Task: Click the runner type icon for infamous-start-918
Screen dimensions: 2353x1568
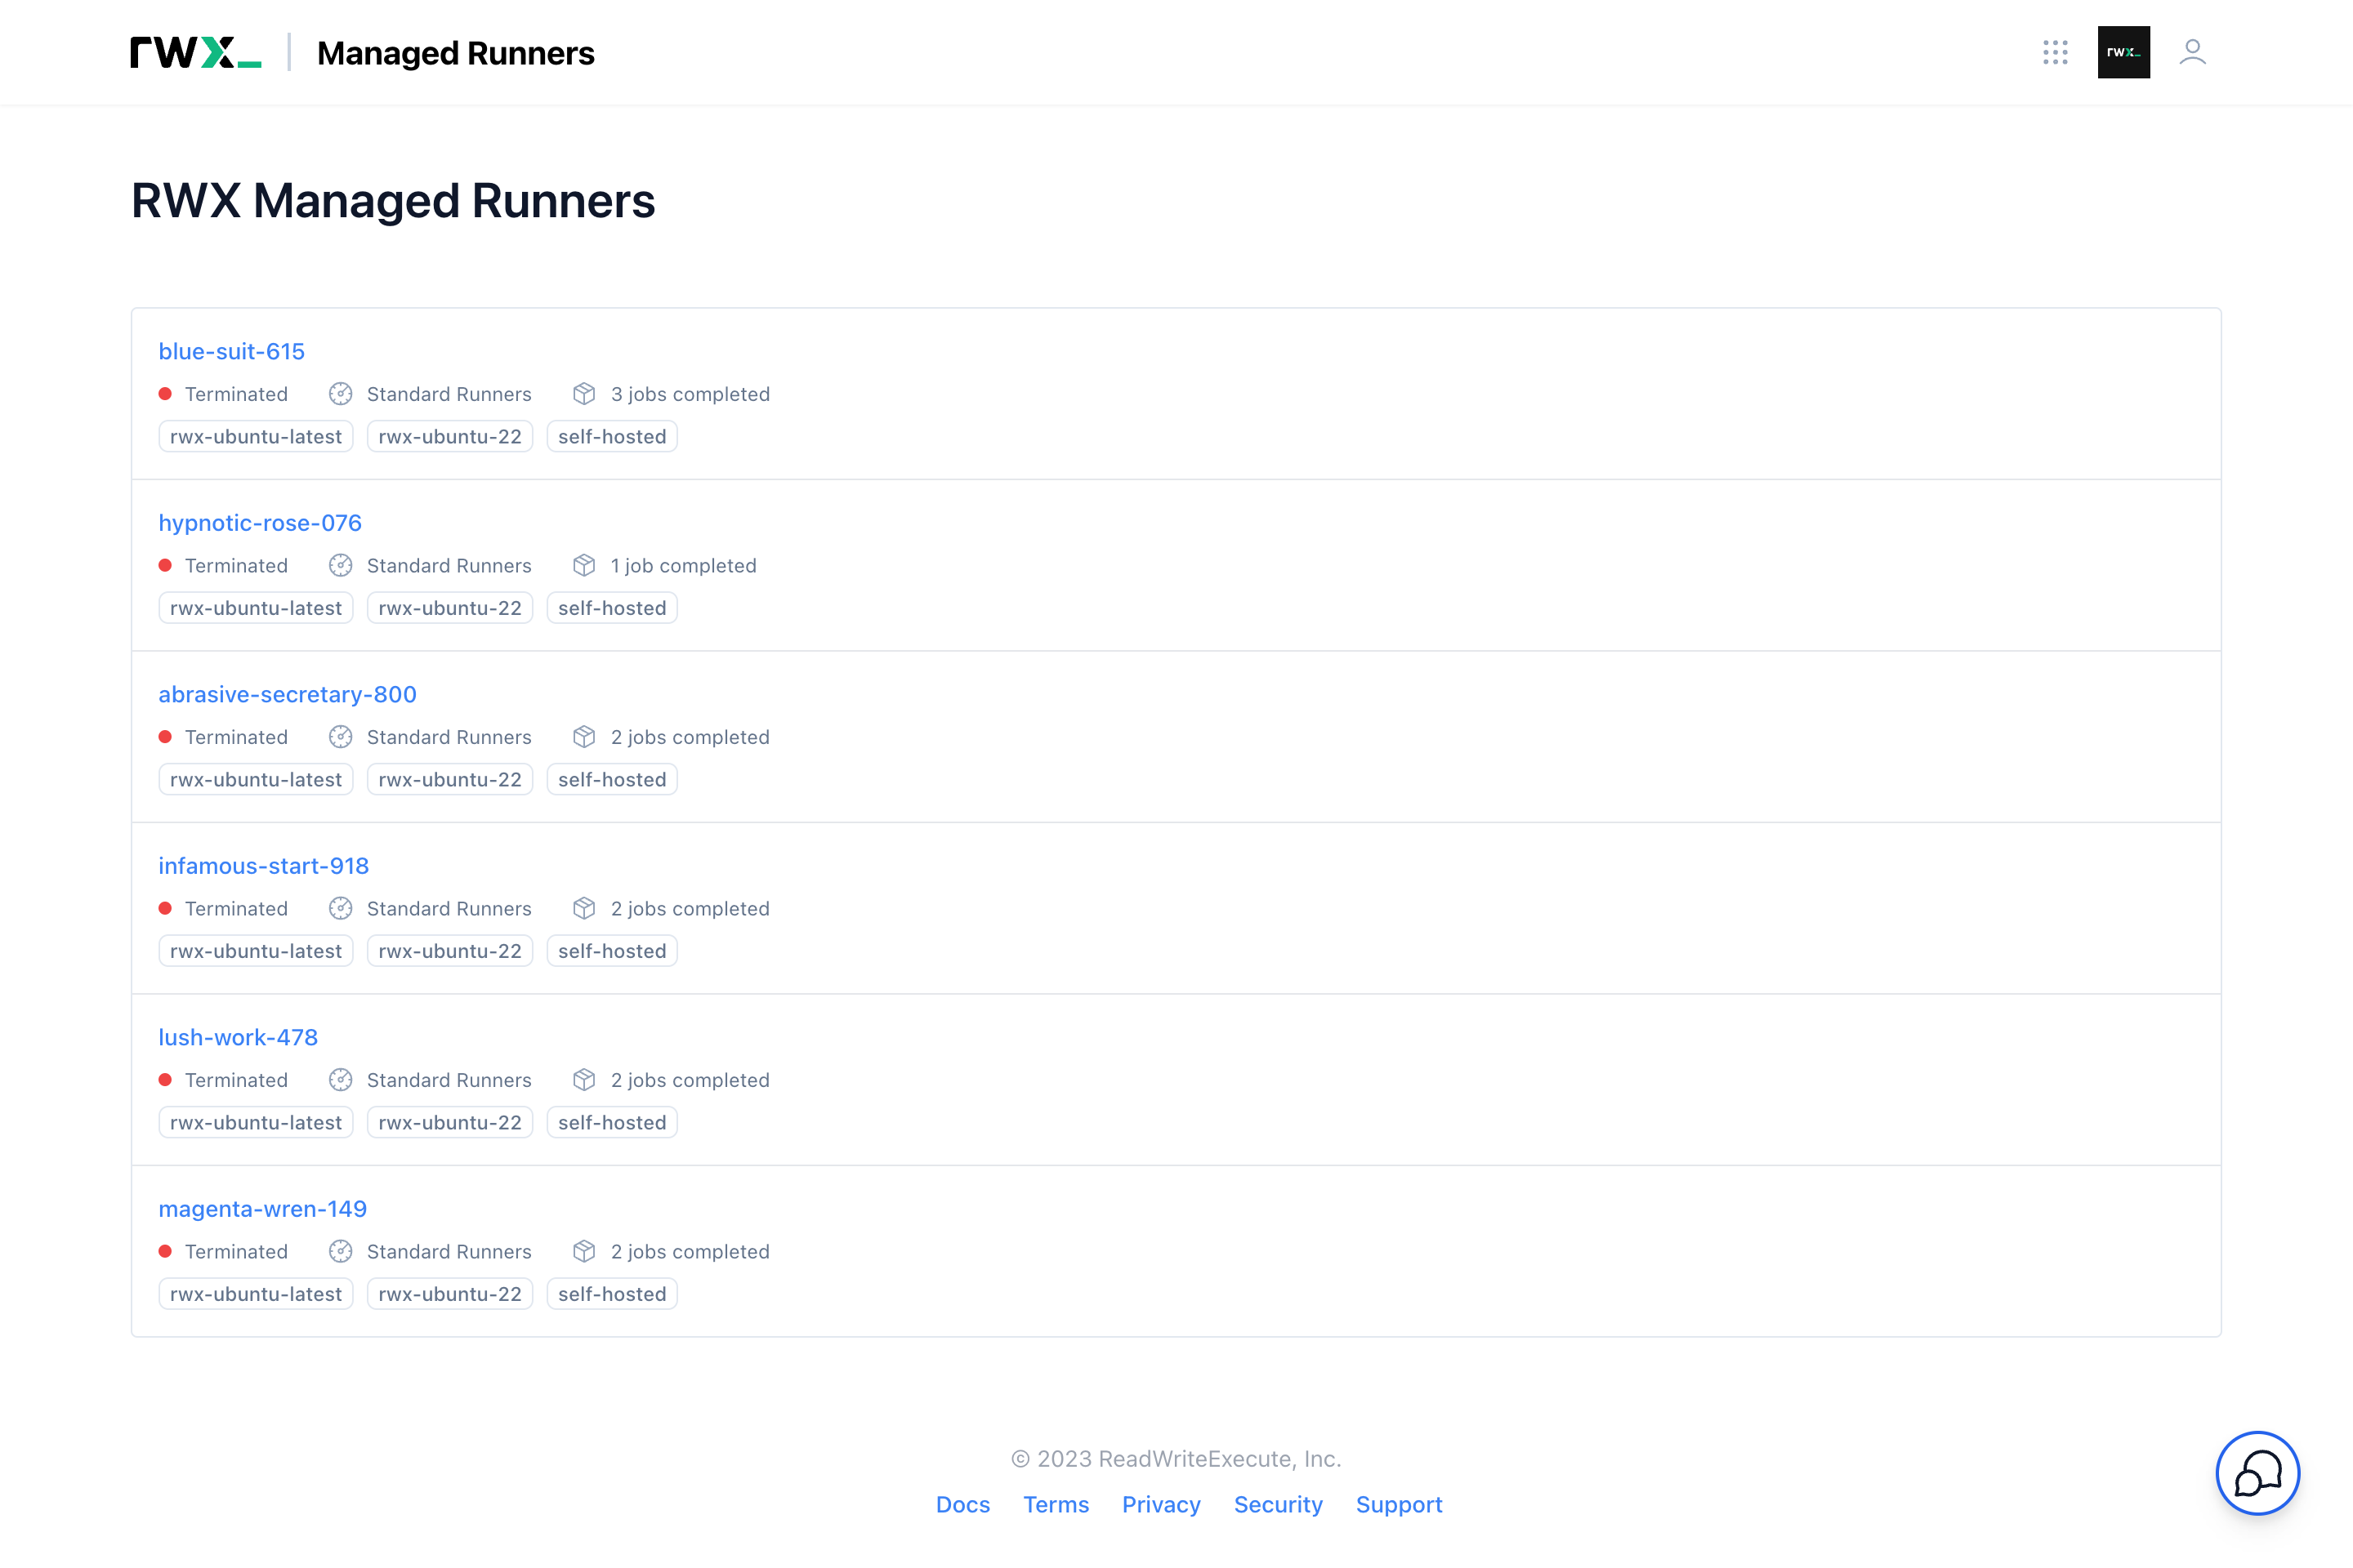Action: [340, 908]
